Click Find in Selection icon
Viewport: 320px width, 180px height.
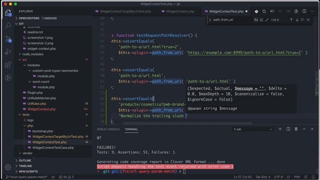(302, 20)
